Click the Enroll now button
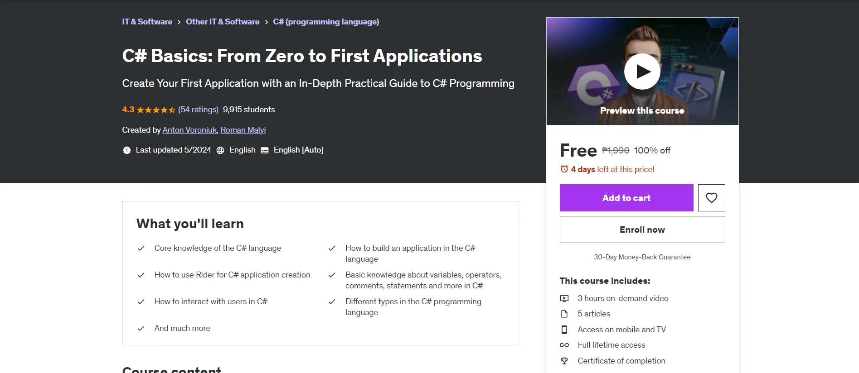Screen dimensions: 859x373 pyautogui.click(x=642, y=230)
